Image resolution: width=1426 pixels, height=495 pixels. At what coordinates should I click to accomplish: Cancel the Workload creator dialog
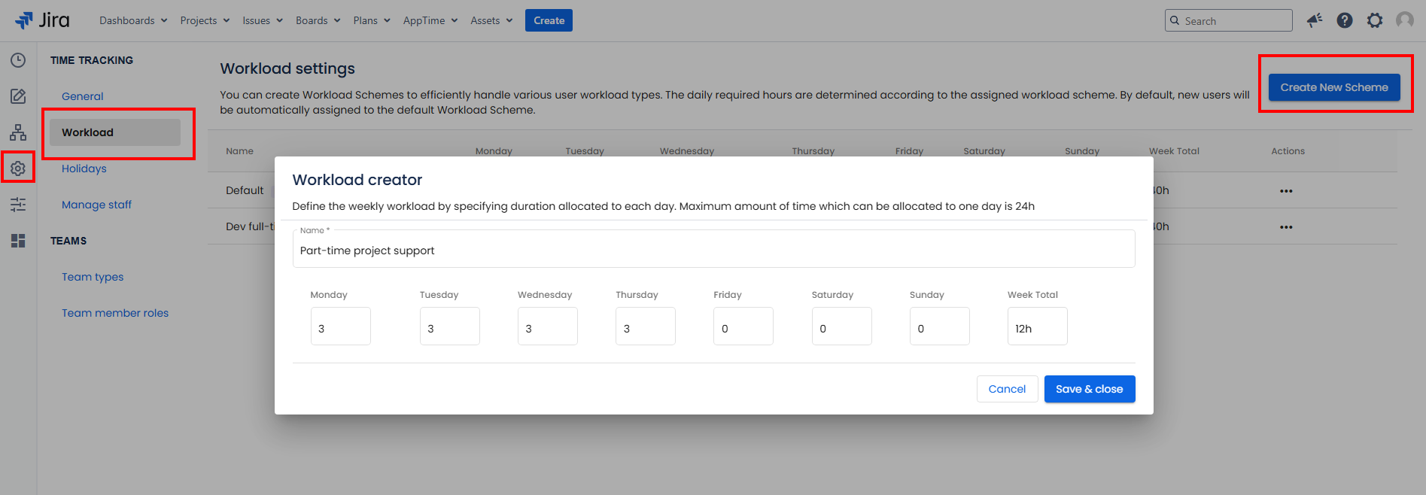[1007, 389]
